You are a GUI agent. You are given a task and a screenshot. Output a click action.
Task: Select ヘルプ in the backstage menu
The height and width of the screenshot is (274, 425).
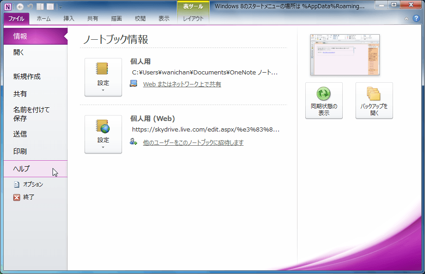point(36,169)
